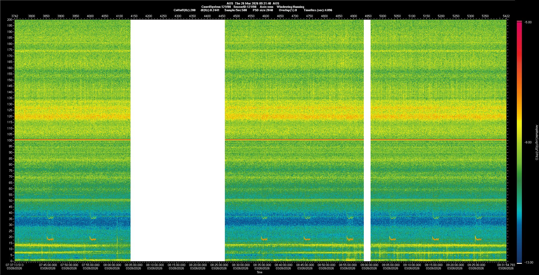This screenshot has width=539, height=275.
Task: Click the large white data gap in spectrogram
Action: [177, 140]
